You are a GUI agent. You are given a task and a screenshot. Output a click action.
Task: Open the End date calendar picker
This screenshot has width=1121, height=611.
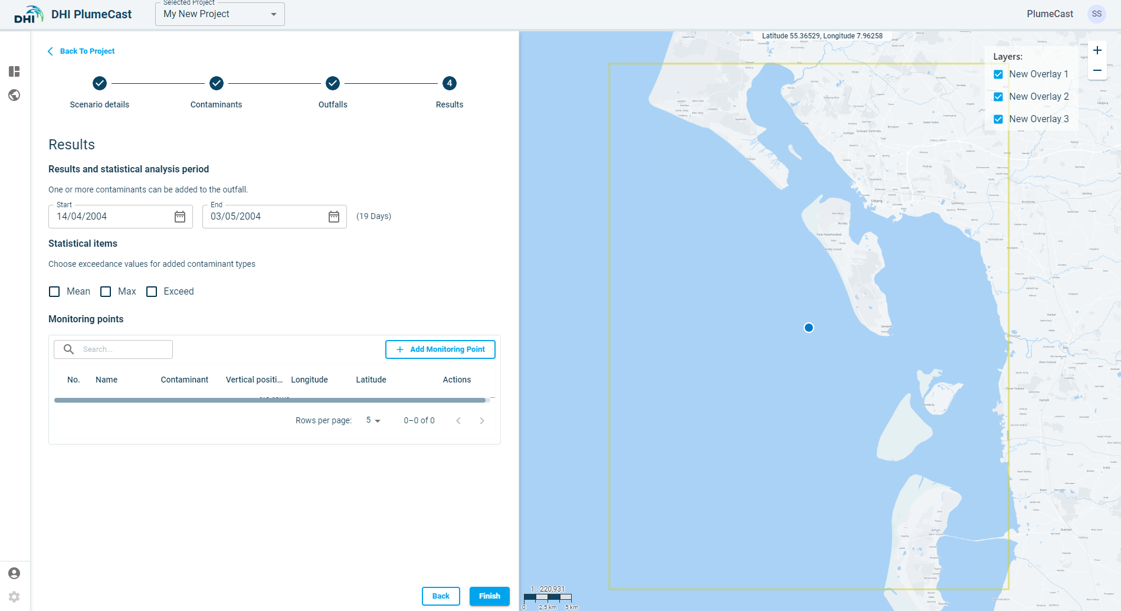click(334, 217)
